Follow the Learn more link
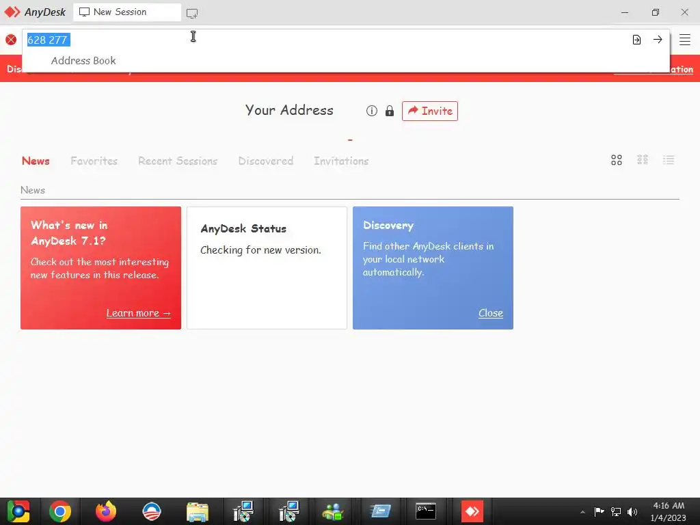Viewport: 700px width, 525px height. coord(138,313)
